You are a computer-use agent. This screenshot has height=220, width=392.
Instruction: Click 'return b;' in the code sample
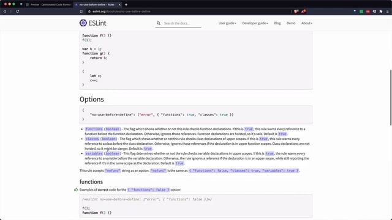coord(99,58)
